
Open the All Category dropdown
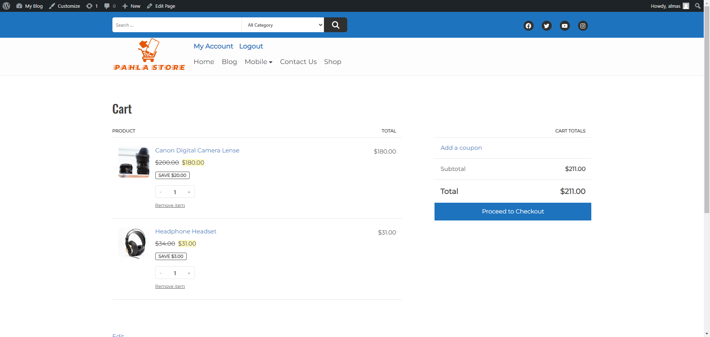coord(283,25)
